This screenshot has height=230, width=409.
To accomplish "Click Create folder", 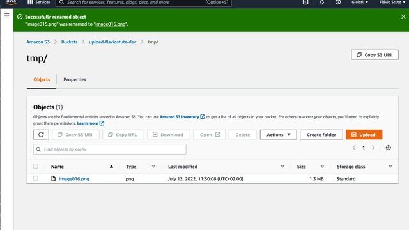I will 321,135.
